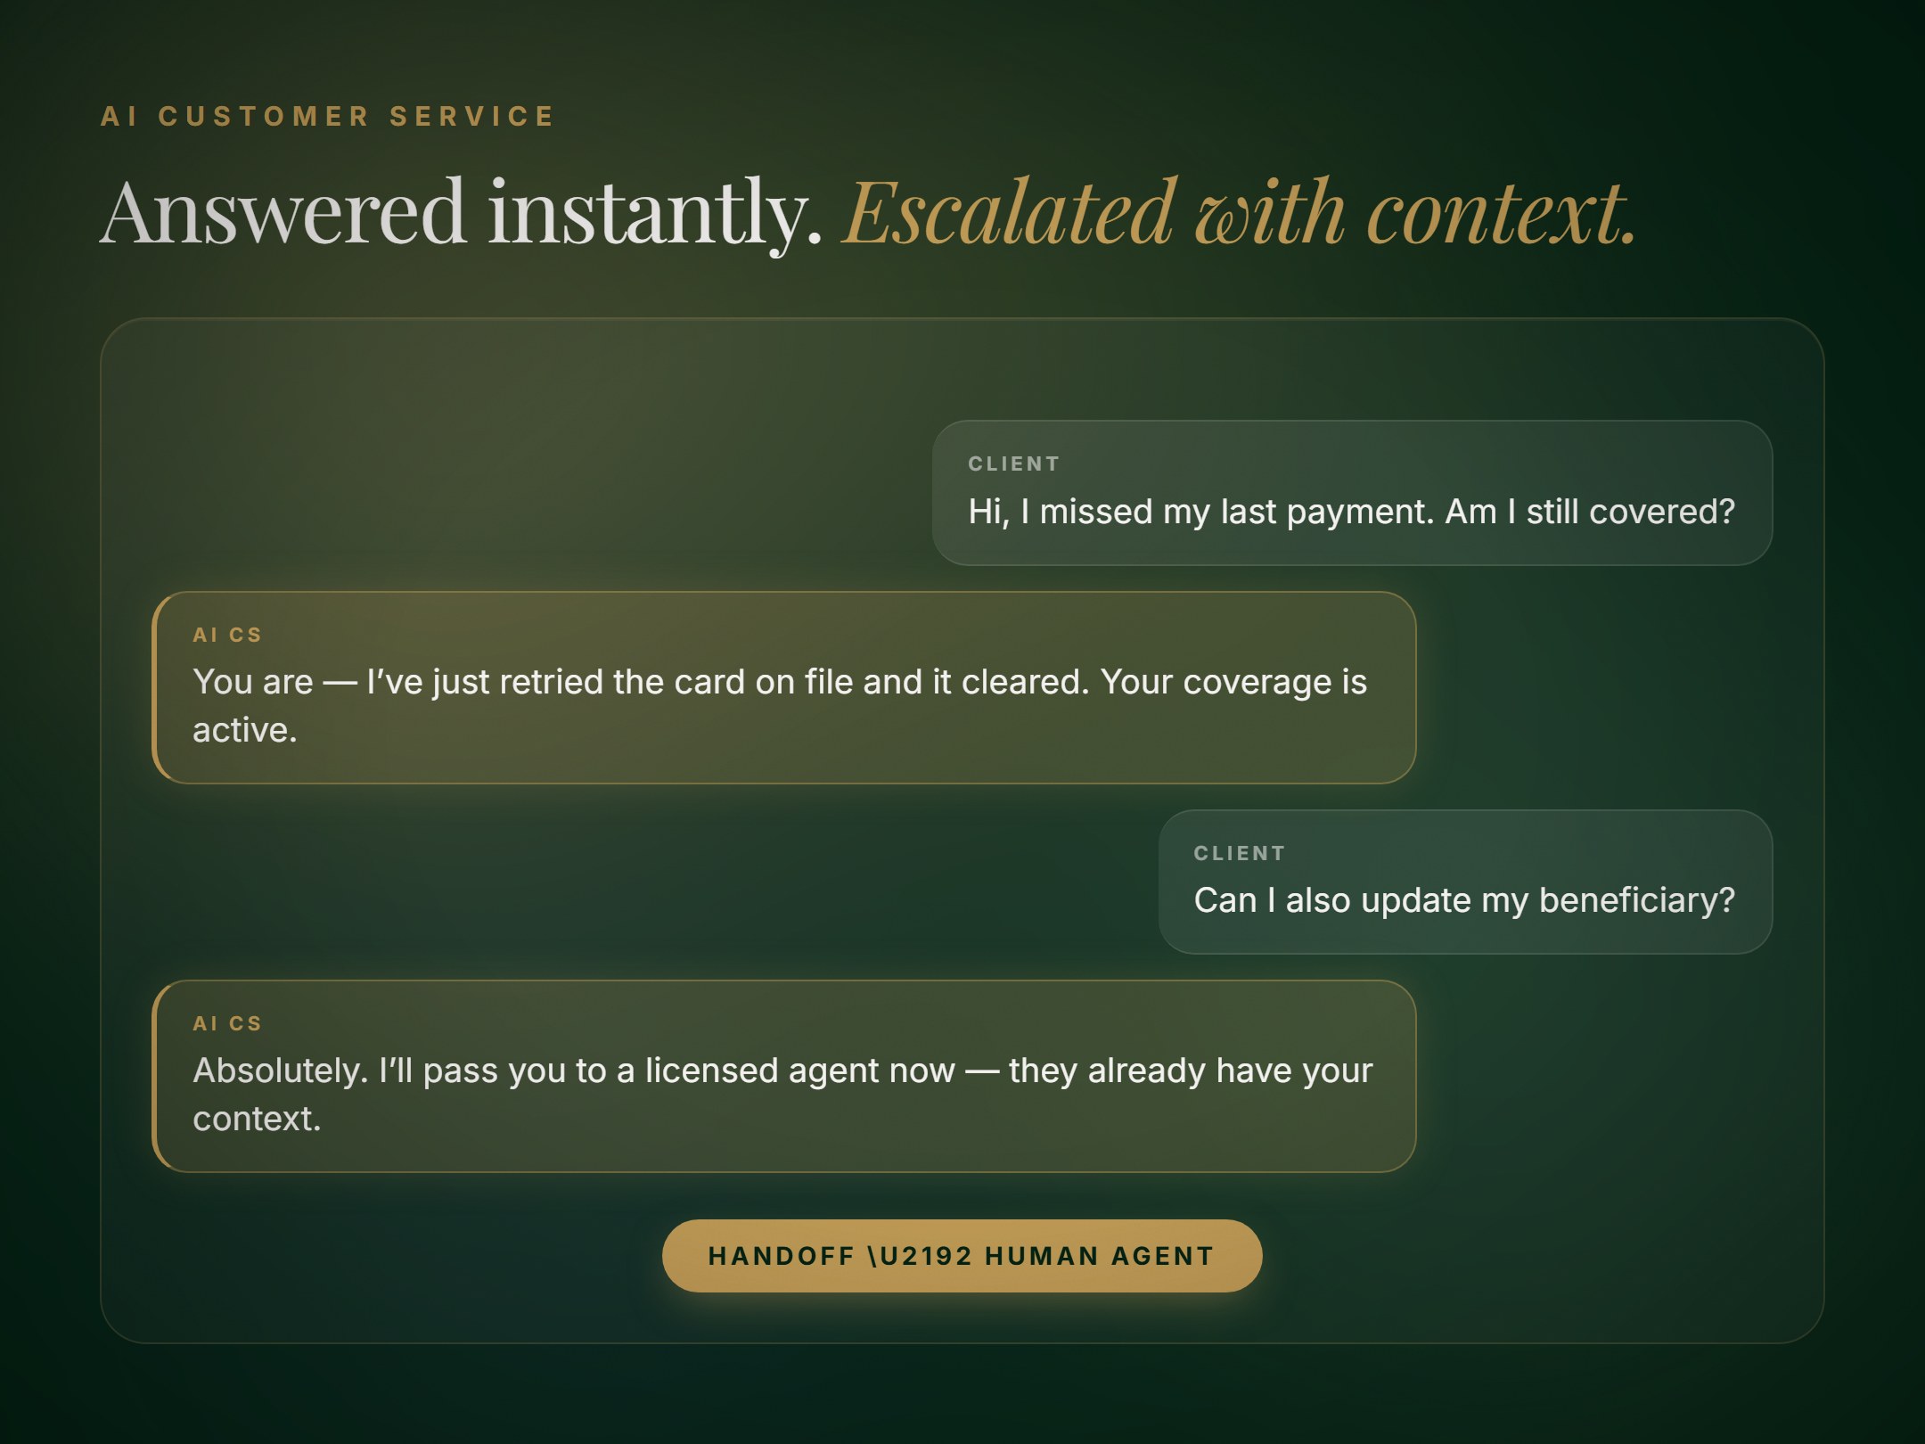The width and height of the screenshot is (1925, 1444).
Task: Select the second AI CS speaker label
Action: (227, 1023)
